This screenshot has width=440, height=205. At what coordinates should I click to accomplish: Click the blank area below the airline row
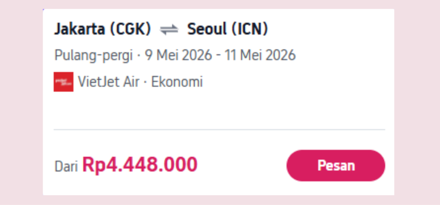[219, 109]
